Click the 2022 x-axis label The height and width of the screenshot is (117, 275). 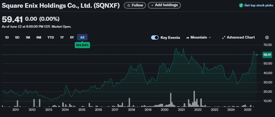pyautogui.click(x=198, y=110)
